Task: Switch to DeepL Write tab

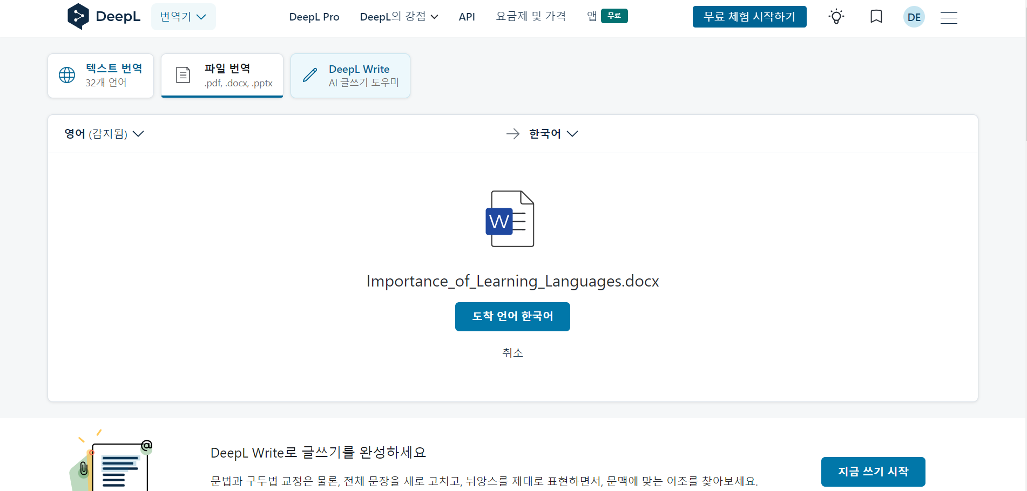Action: coord(350,76)
